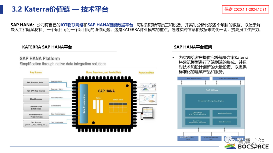This screenshot has height=153, width=273.
Task: Select the SAP Business Suite source box
Action: (36, 82)
